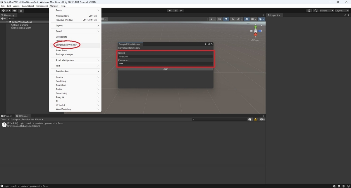Click the cloud collaboration icon top left
Image resolution: width=351 pixels, height=188 pixels.
point(14,10)
